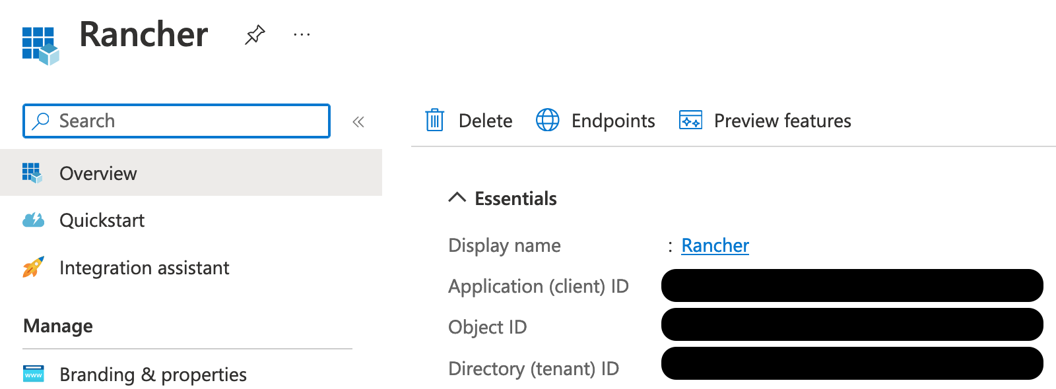This screenshot has width=1056, height=389.
Task: Pin the Rancher app page
Action: coord(255,34)
